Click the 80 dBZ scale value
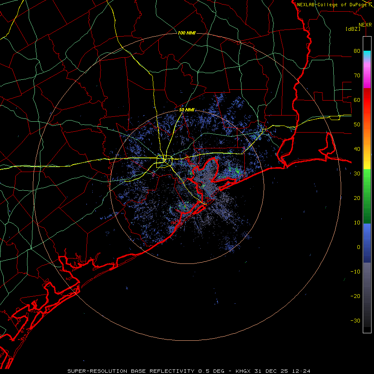 point(357,51)
